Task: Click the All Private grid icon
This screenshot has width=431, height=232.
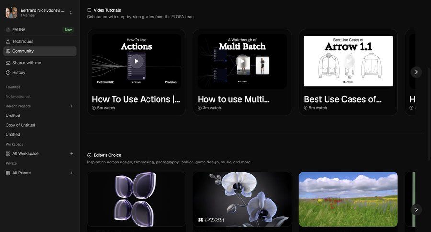Action: pyautogui.click(x=8, y=173)
